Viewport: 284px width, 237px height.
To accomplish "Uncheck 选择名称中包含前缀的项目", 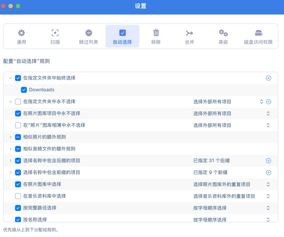I will point(18,172).
